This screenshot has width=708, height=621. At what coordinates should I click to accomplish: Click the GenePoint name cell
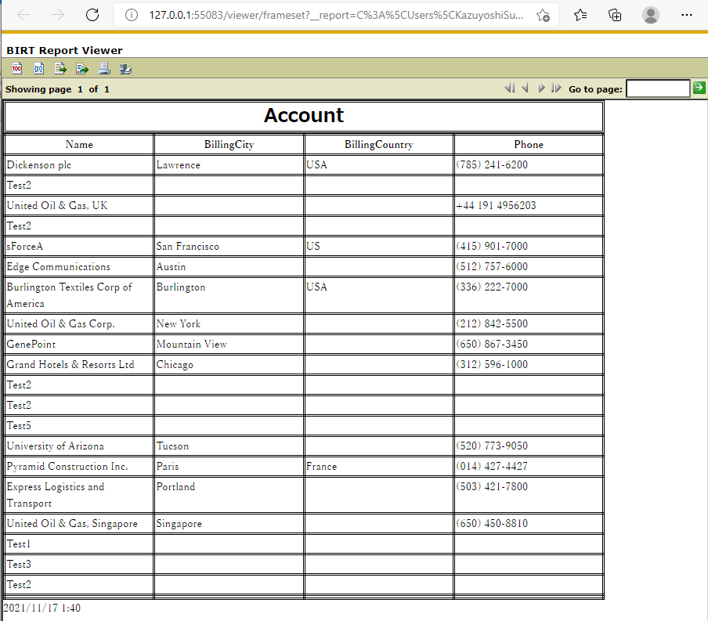[x=79, y=344]
